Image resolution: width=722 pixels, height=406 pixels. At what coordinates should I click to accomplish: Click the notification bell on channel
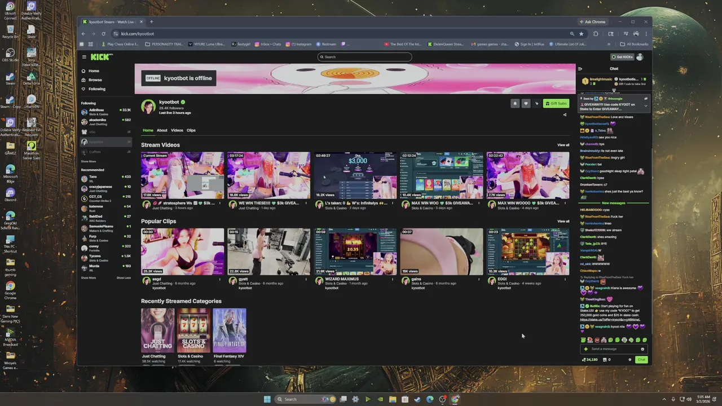click(514, 103)
